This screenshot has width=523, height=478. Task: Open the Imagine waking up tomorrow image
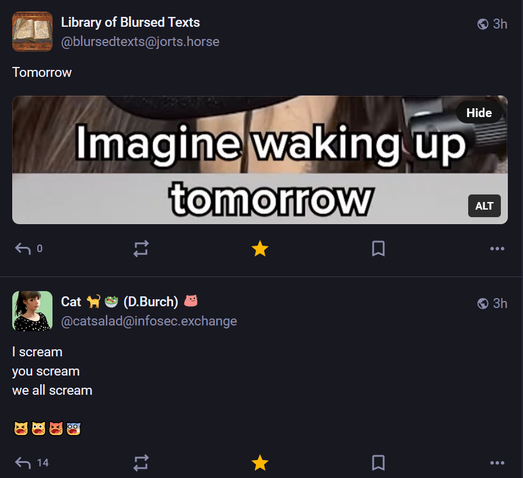(260, 160)
